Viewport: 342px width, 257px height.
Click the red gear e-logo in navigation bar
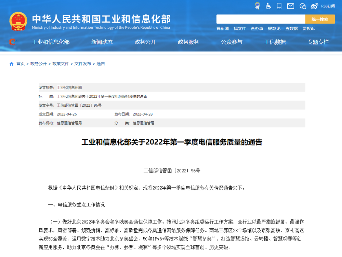coord(12,42)
